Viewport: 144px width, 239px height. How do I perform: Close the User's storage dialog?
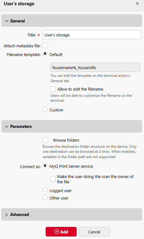(137, 3)
